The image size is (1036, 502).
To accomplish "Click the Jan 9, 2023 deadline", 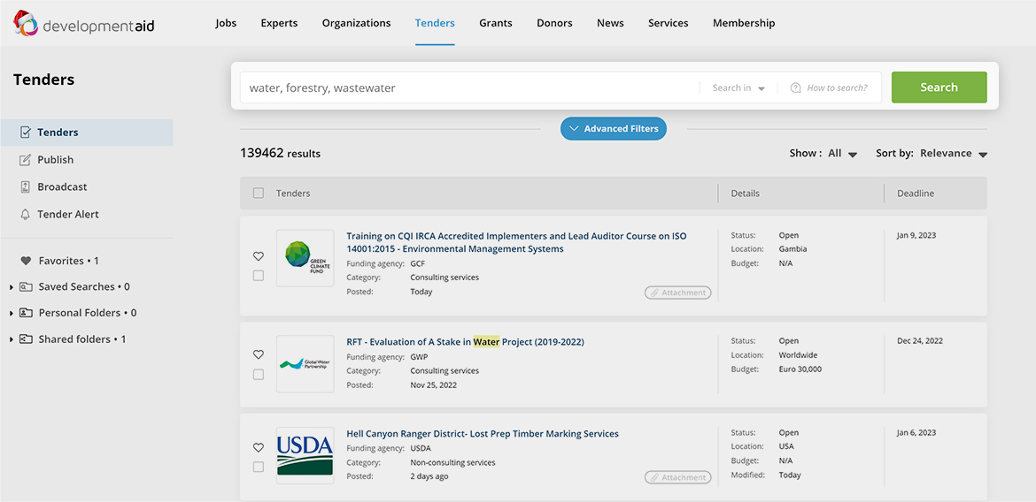I will (x=916, y=235).
